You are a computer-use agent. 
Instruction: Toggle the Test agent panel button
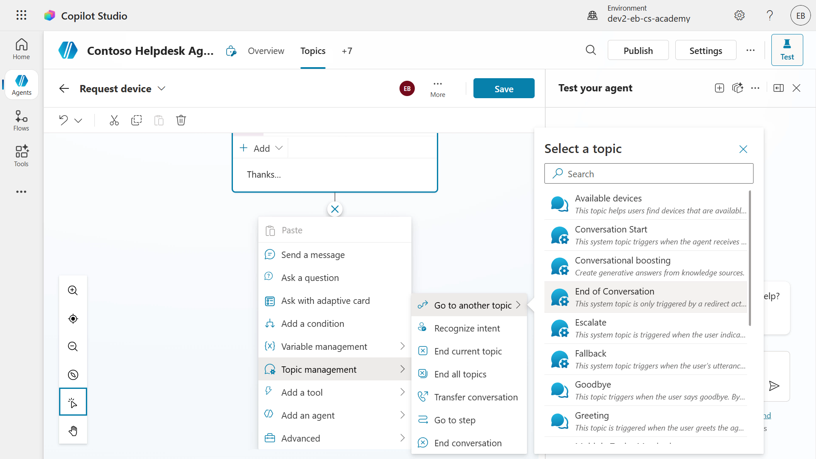787,50
